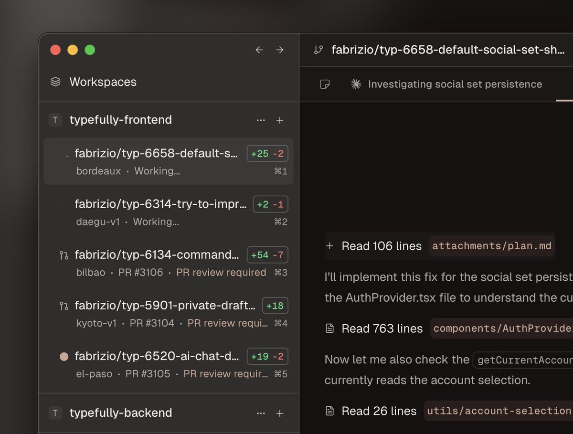Click 'daegu-v1' workspace label

pyautogui.click(x=98, y=222)
